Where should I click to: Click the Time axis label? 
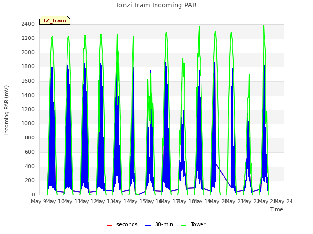pyautogui.click(x=277, y=209)
